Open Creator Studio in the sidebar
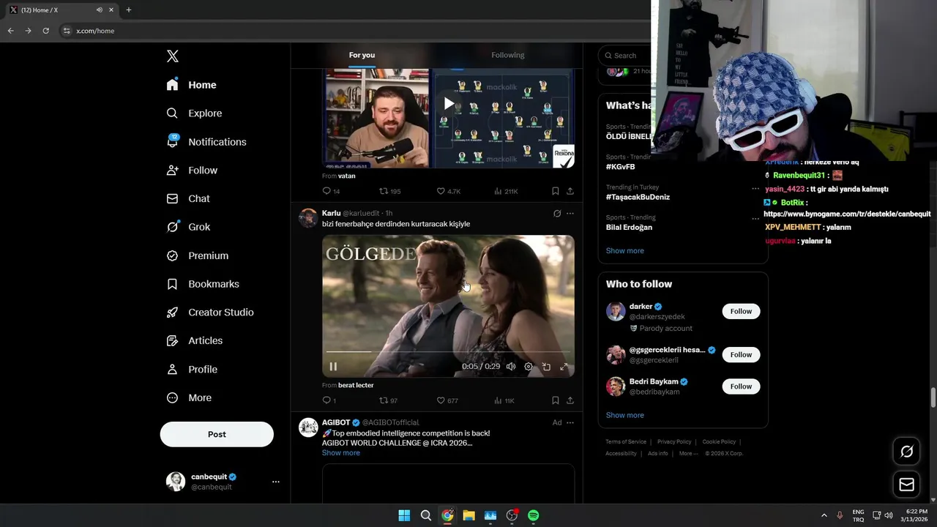This screenshot has width=937, height=527. coord(210,312)
